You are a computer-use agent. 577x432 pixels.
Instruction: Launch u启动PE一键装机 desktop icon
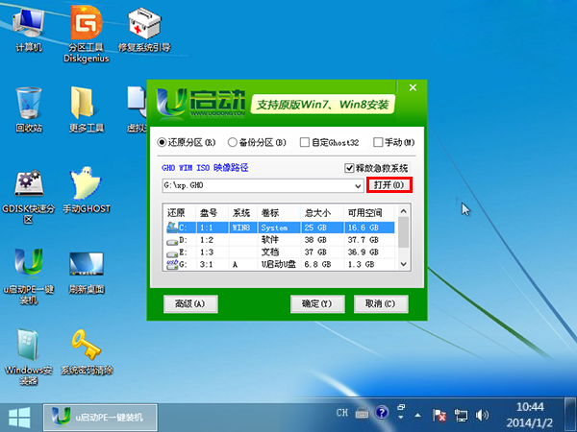29,276
